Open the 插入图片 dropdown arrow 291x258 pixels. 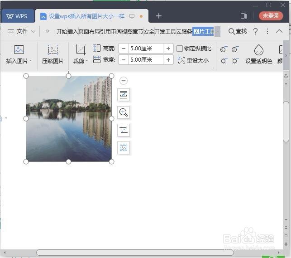[31, 61]
